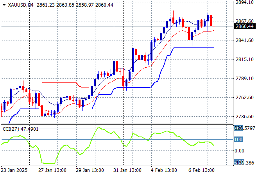The width and height of the screenshot is (258, 175).
Task: Click the CCI 100 level label
Action: coord(238,140)
